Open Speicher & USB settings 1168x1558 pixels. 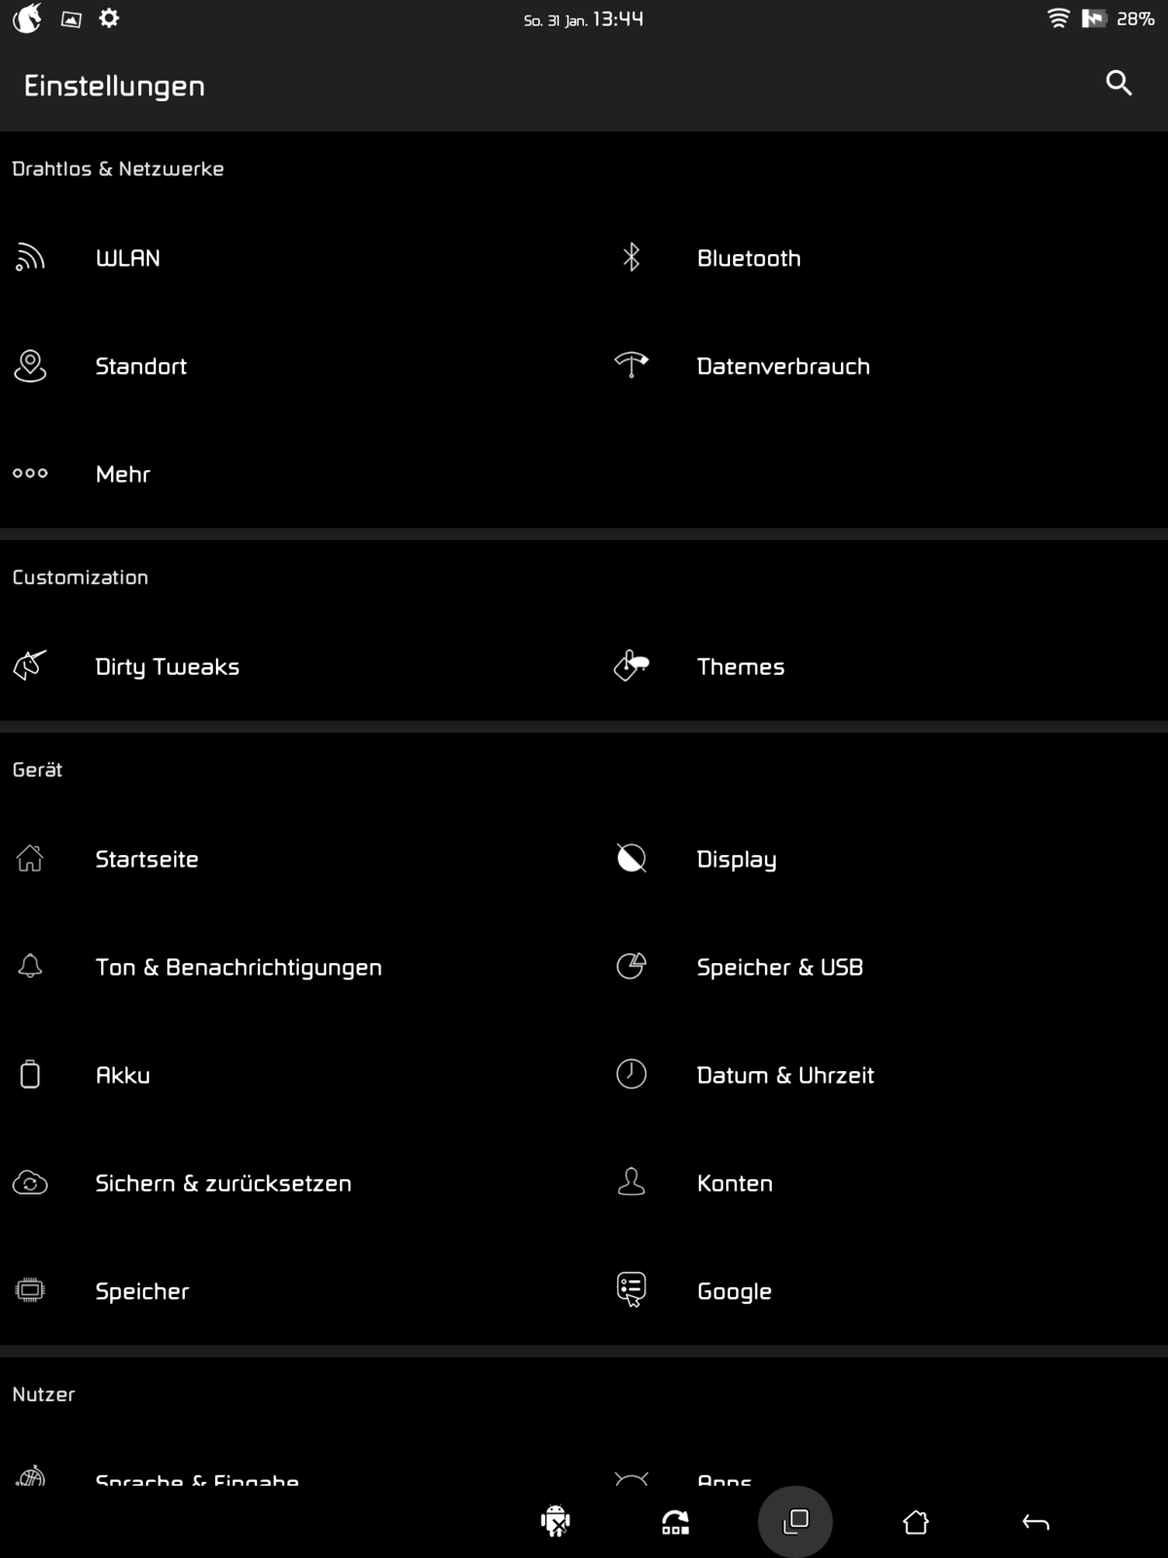point(780,967)
